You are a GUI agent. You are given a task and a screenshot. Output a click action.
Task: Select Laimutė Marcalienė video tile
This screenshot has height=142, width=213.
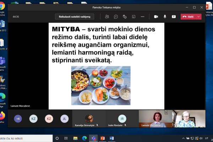click(155, 119)
